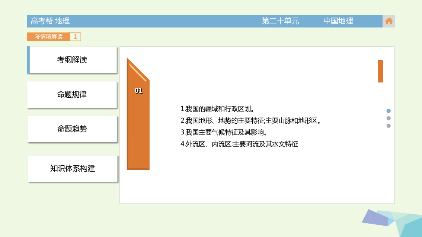Screen dimensions: 422x237
Task: Open the 知识体系构建 section
Action: click(73, 169)
